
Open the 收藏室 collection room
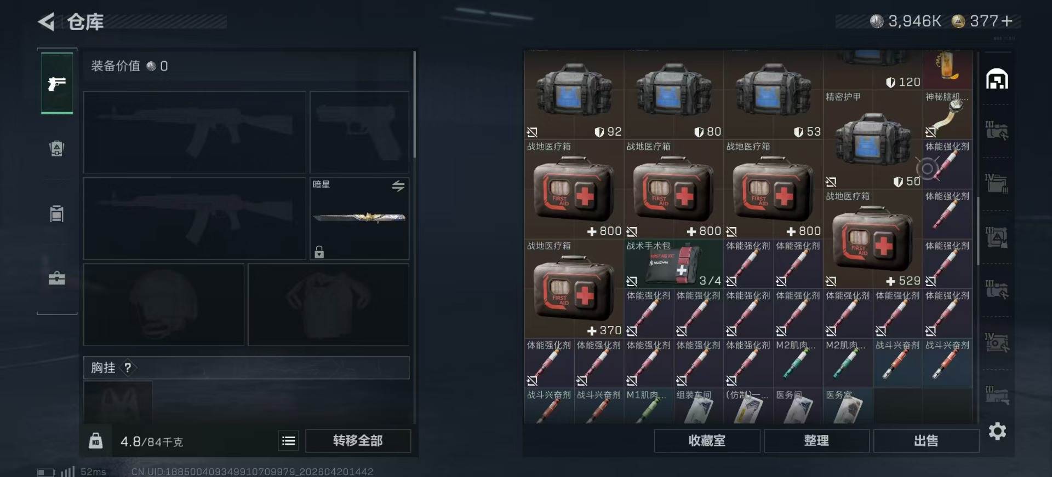(707, 441)
